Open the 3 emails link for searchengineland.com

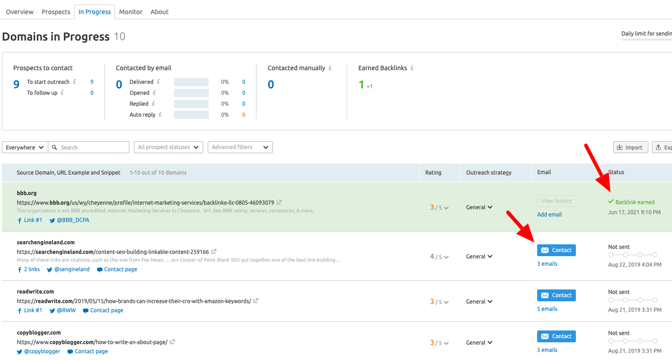point(547,263)
